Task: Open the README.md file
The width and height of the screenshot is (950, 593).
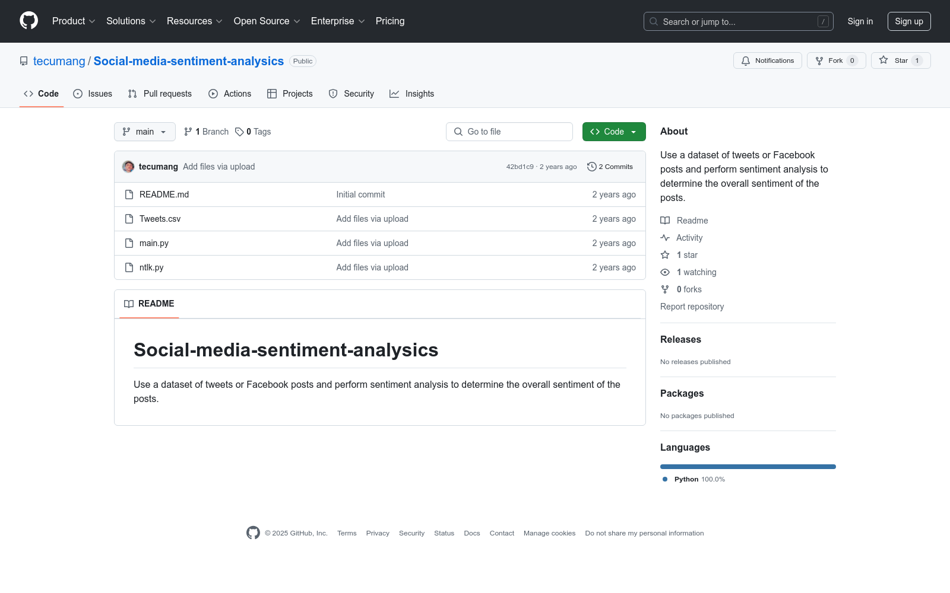Action: click(164, 195)
